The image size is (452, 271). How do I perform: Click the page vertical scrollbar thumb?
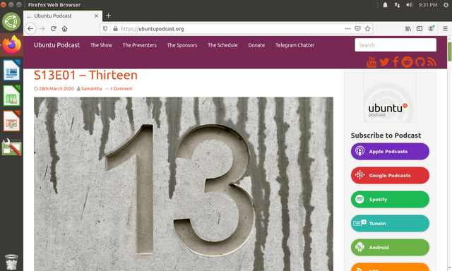(449, 52)
